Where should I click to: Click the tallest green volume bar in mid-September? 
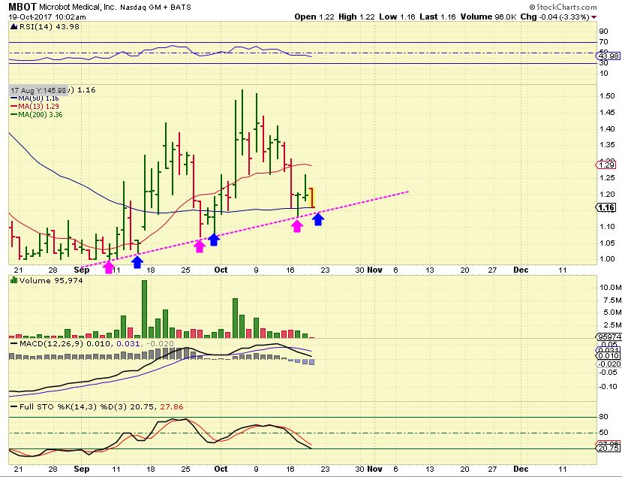pos(144,309)
